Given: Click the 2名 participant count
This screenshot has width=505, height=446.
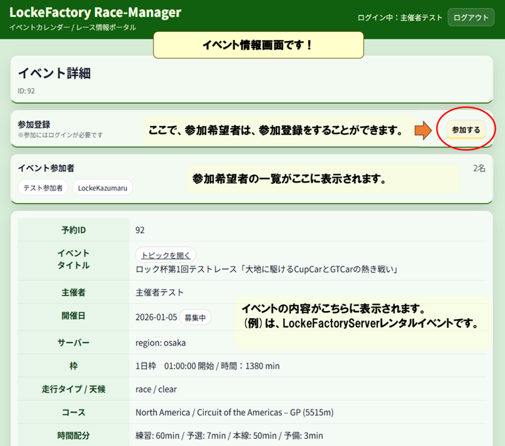Looking at the screenshot, I should point(479,168).
